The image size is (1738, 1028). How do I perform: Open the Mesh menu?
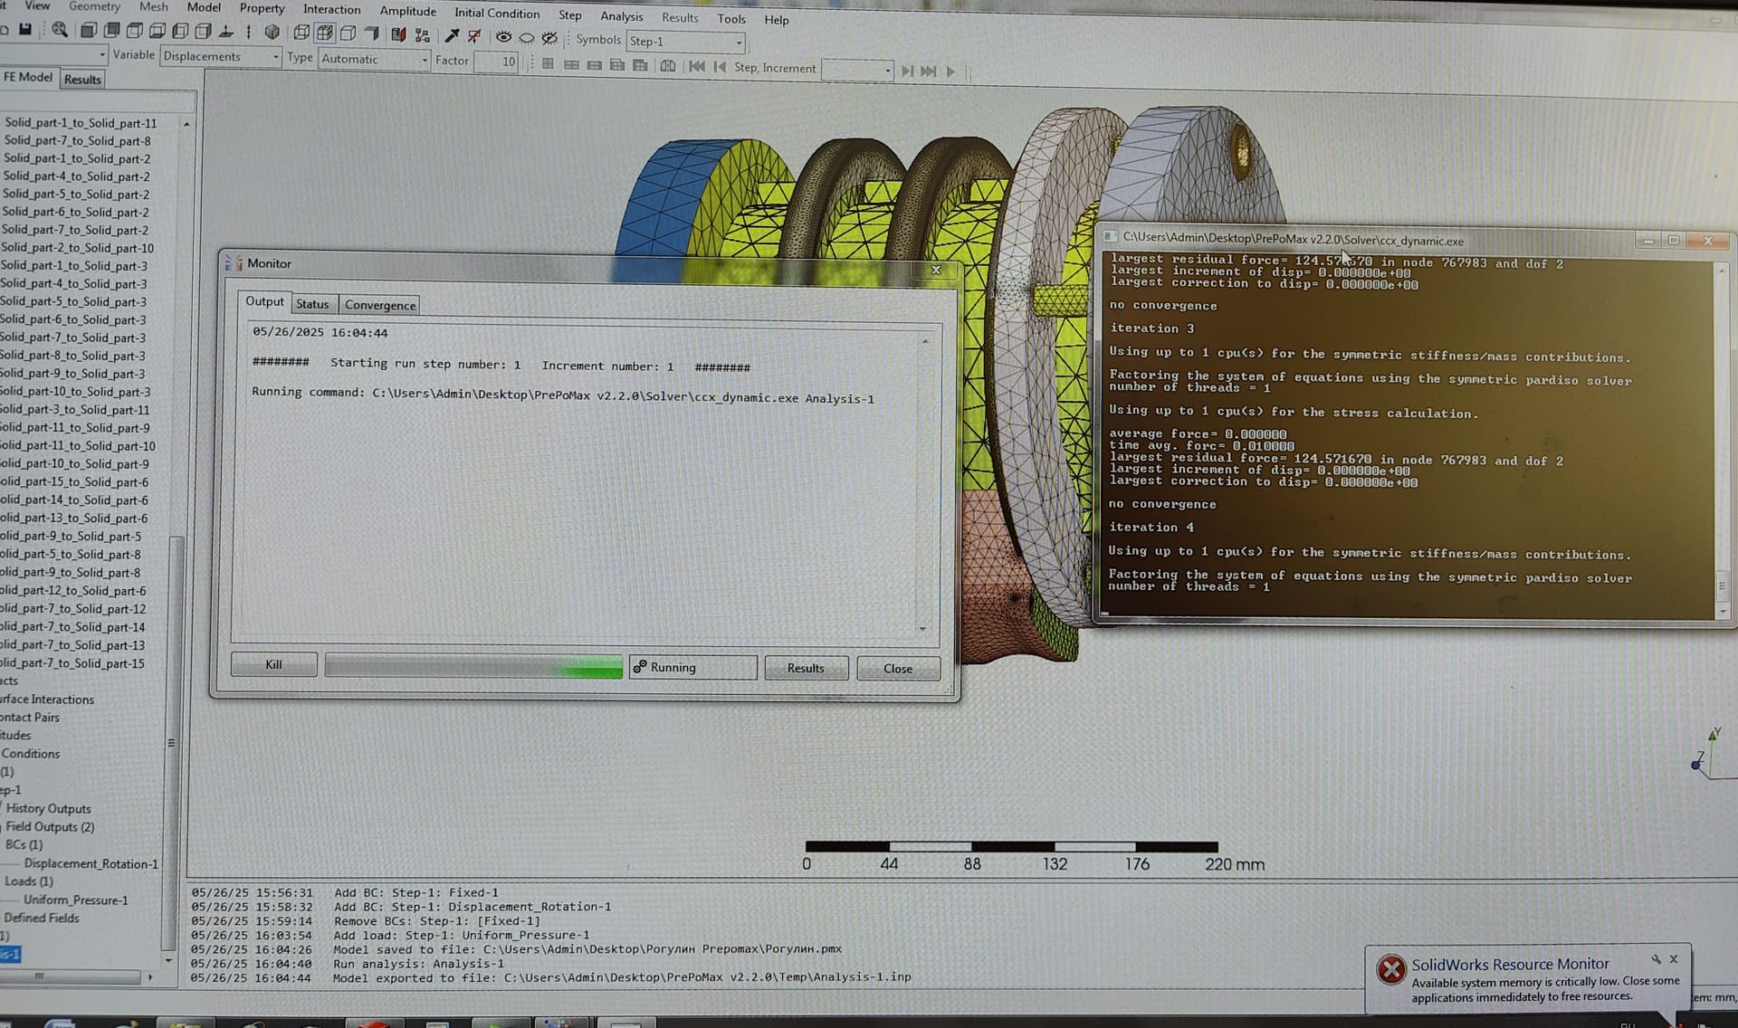click(x=153, y=6)
